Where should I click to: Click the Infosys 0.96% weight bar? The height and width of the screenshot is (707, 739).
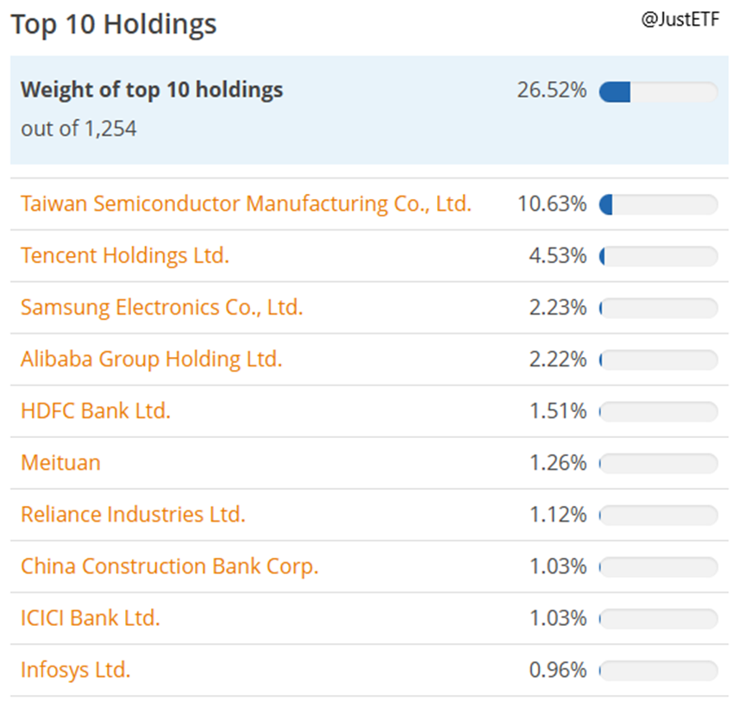pyautogui.click(x=658, y=671)
